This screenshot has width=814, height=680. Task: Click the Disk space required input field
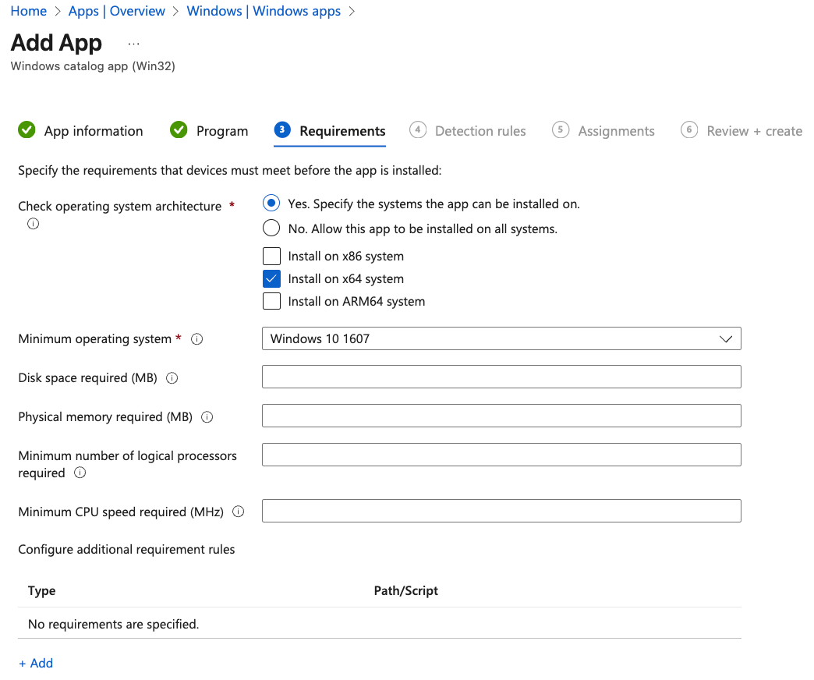[x=501, y=377]
